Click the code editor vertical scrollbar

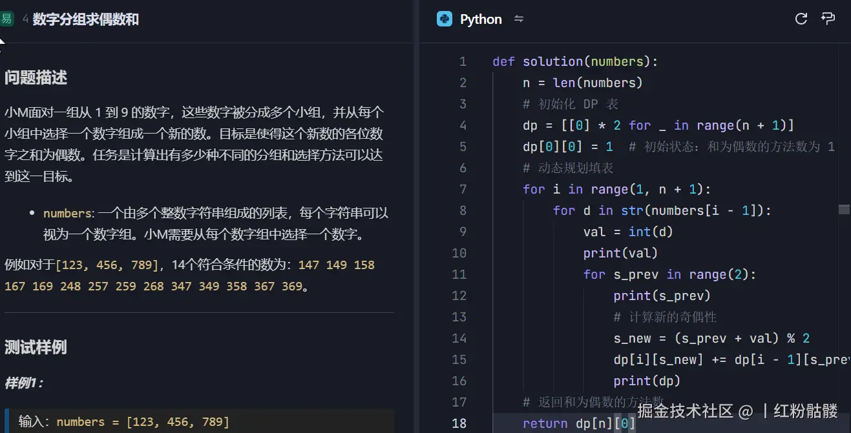pos(845,210)
